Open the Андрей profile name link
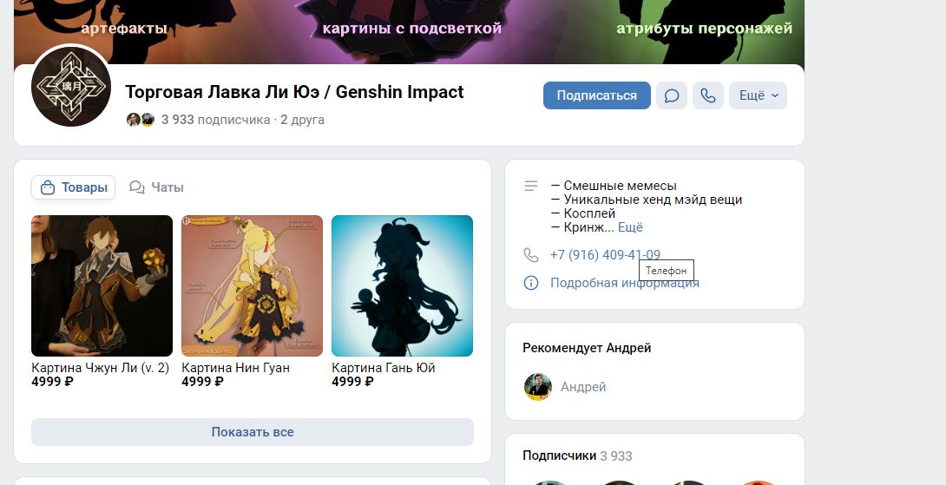Viewport: 946px width, 485px height. click(583, 387)
